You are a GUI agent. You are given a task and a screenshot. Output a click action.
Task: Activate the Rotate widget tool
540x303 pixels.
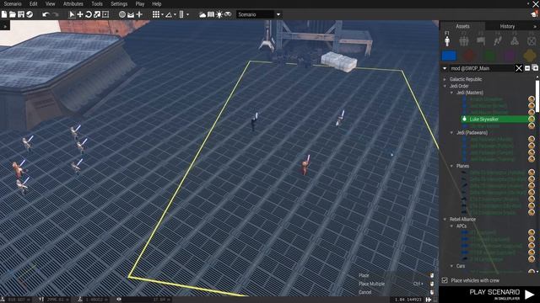89,14
